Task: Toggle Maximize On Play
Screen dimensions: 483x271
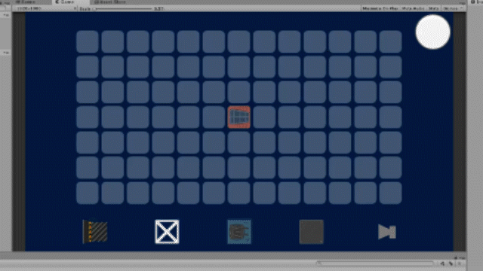Action: pos(380,8)
